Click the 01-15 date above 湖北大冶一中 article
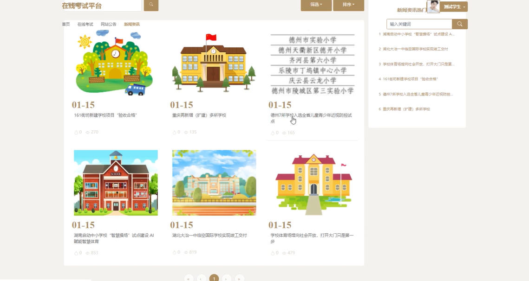 tap(182, 225)
